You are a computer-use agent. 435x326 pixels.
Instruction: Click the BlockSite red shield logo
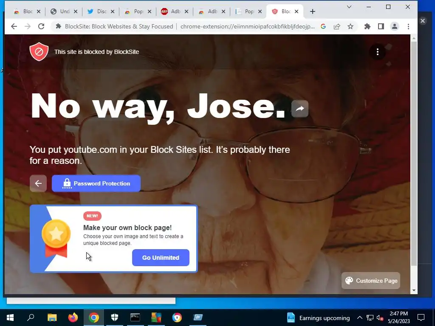[39, 51]
